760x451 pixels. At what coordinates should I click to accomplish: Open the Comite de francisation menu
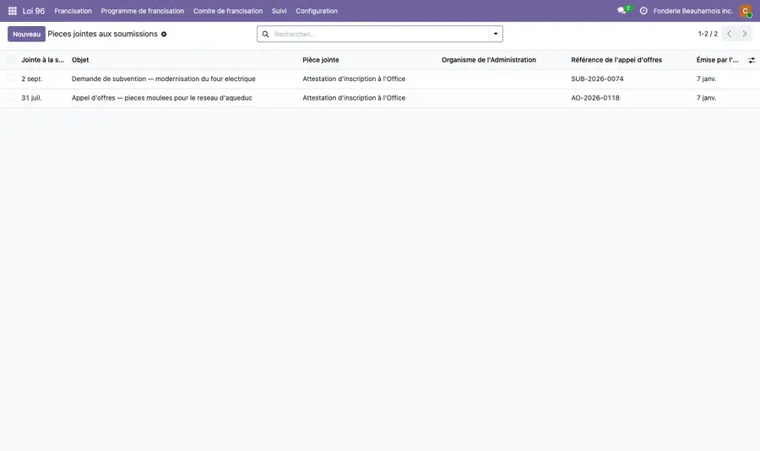point(228,11)
